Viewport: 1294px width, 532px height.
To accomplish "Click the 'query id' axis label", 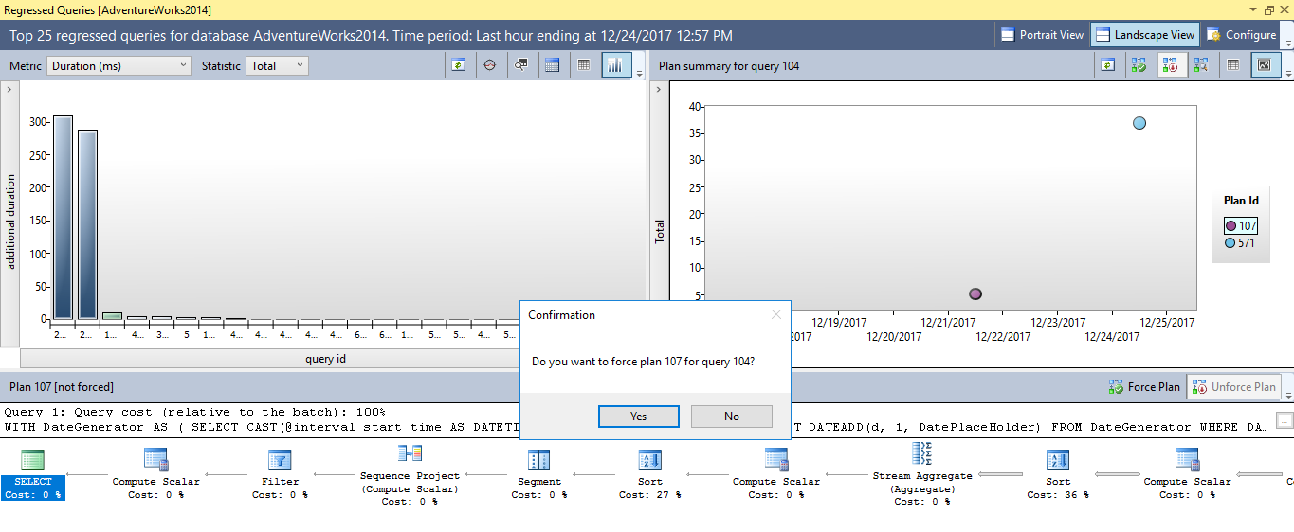I will pos(325,359).
